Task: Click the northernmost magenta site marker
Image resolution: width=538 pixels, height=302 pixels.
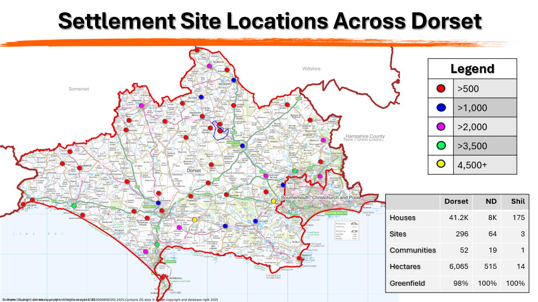Action: tap(209, 66)
